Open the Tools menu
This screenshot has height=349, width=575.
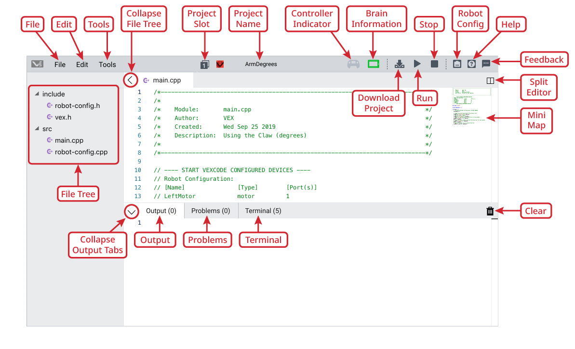(x=107, y=64)
